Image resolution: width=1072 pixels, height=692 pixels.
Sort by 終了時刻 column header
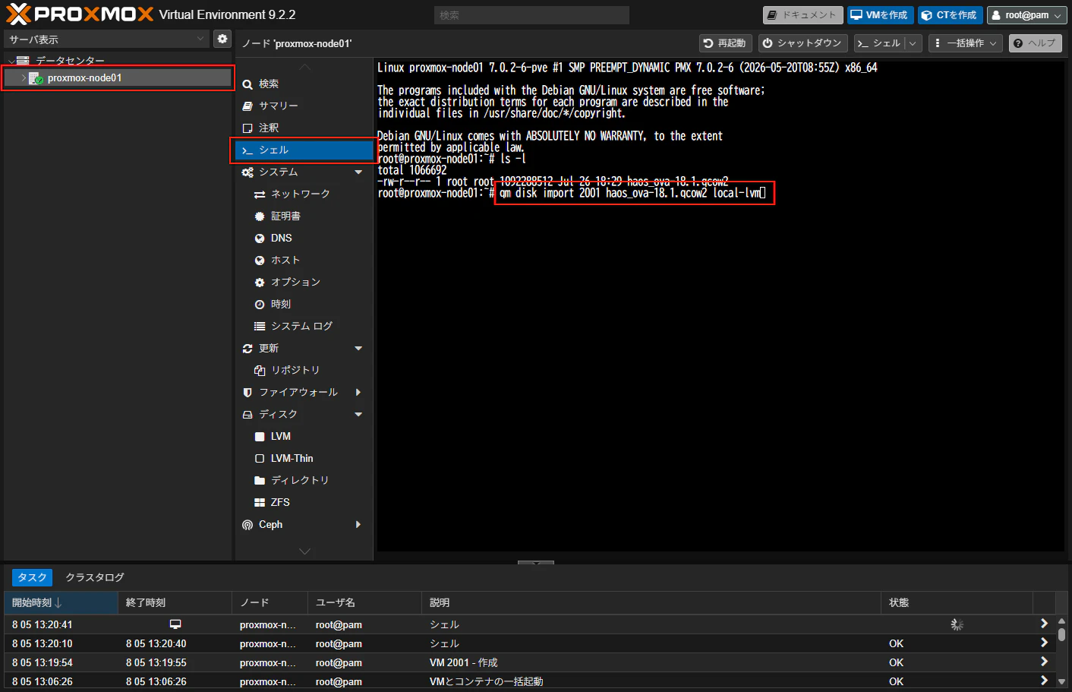(175, 602)
